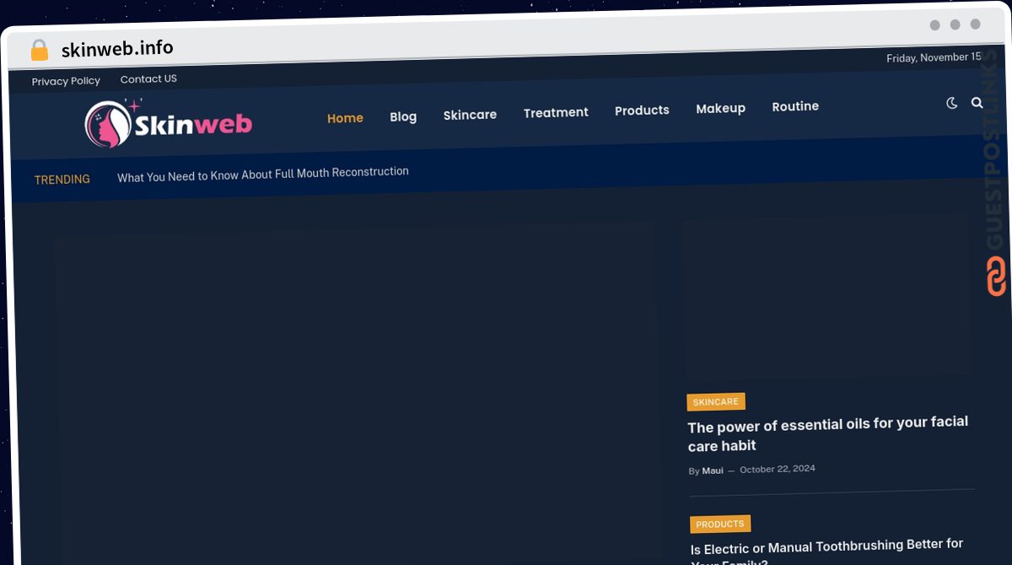Viewport: 1012px width, 565px height.
Task: Open the Skincare menu item
Action: coord(470,115)
